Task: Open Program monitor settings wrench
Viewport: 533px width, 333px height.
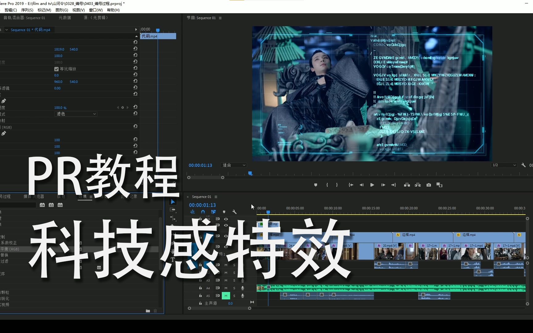Action: tap(523, 165)
